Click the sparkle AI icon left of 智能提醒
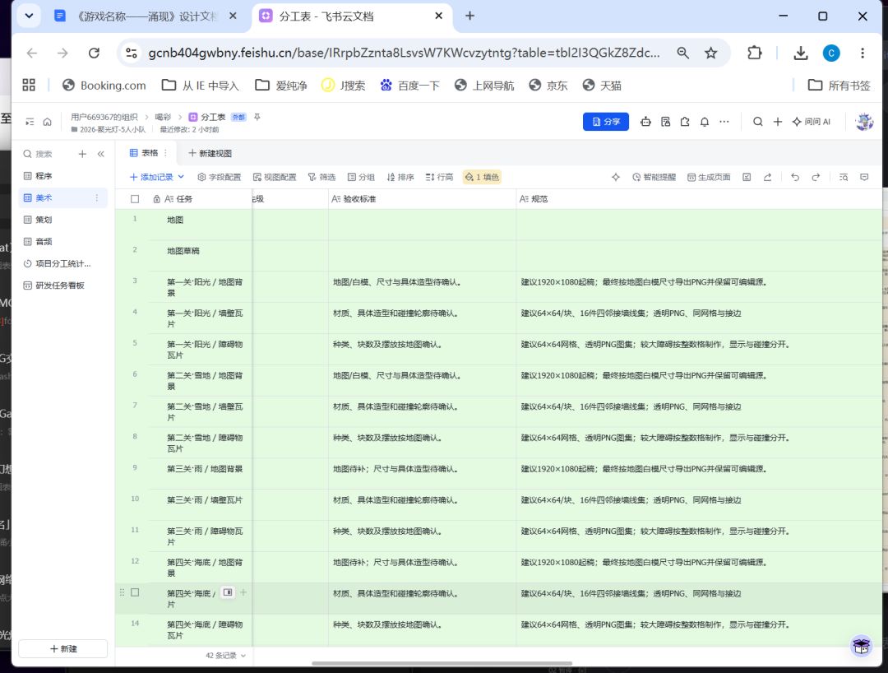 point(616,178)
